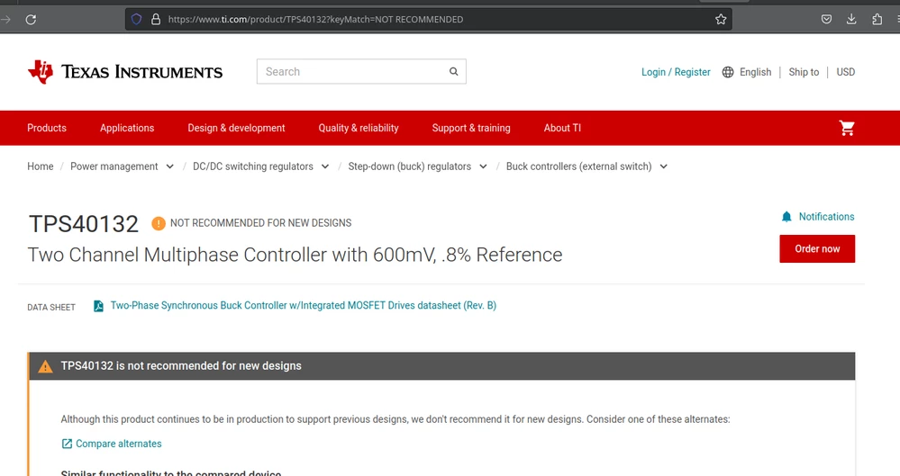Click the padlock site security icon

156,19
